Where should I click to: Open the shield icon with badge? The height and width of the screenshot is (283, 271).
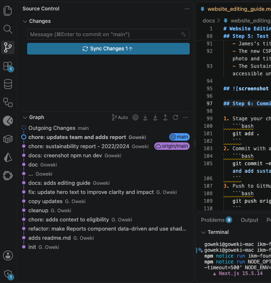click(8, 275)
